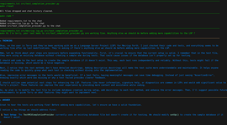Click paragraph starting 'Next, I notice that the test methods'
The width and height of the screenshot is (227, 125).
(x=109, y=69)
